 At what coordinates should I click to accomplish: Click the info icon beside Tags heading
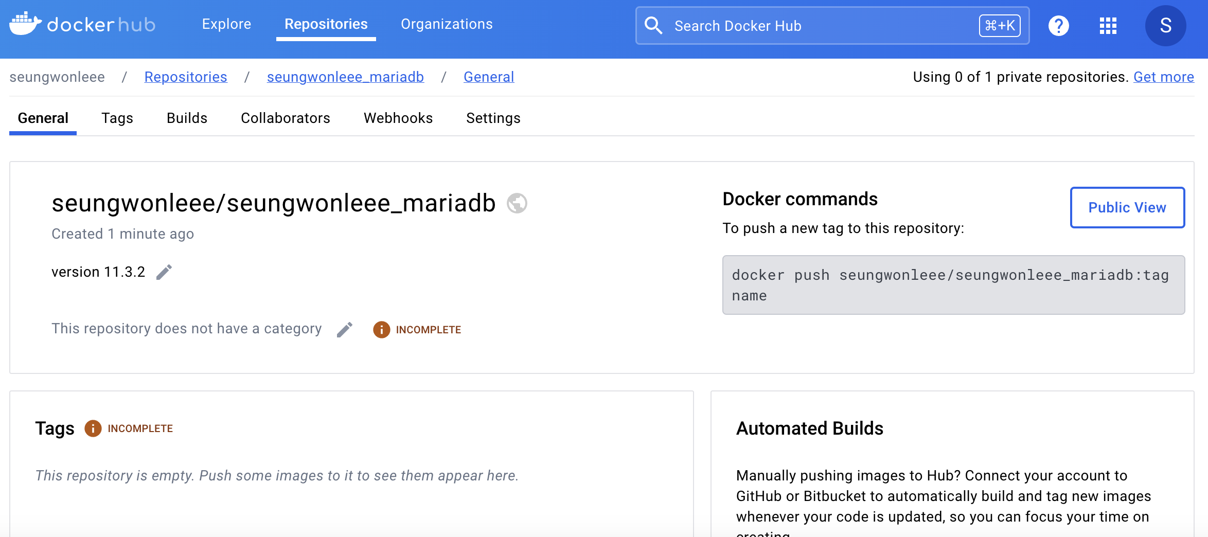tap(93, 428)
